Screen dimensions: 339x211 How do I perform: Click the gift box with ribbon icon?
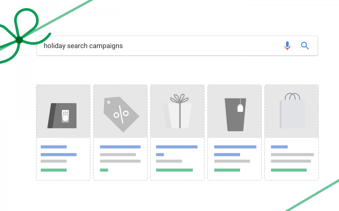pos(177,111)
